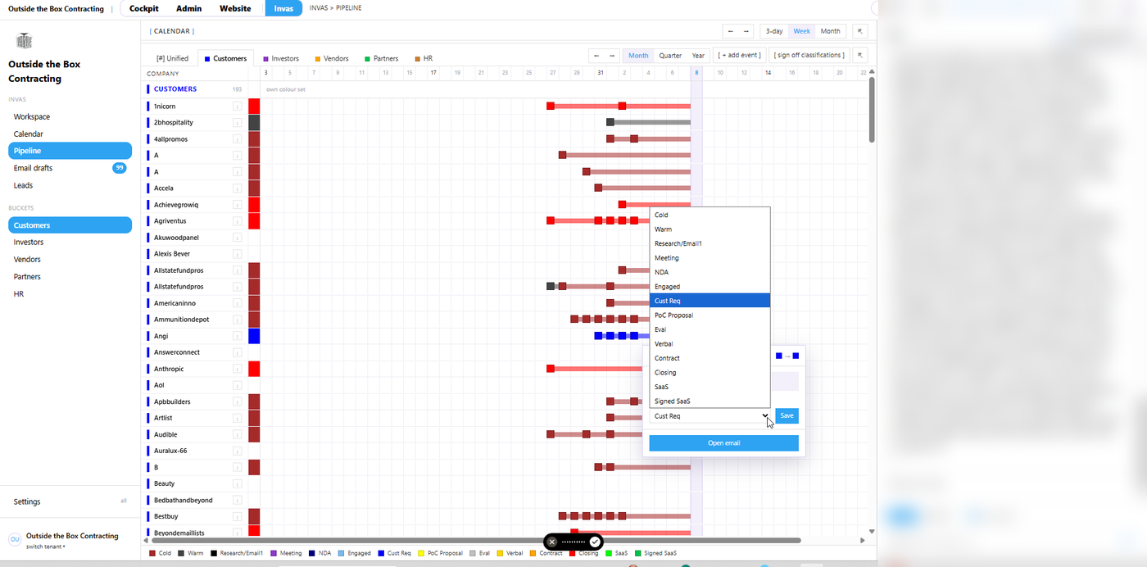Collapse the pipeline panel with corner icon

(x=860, y=56)
